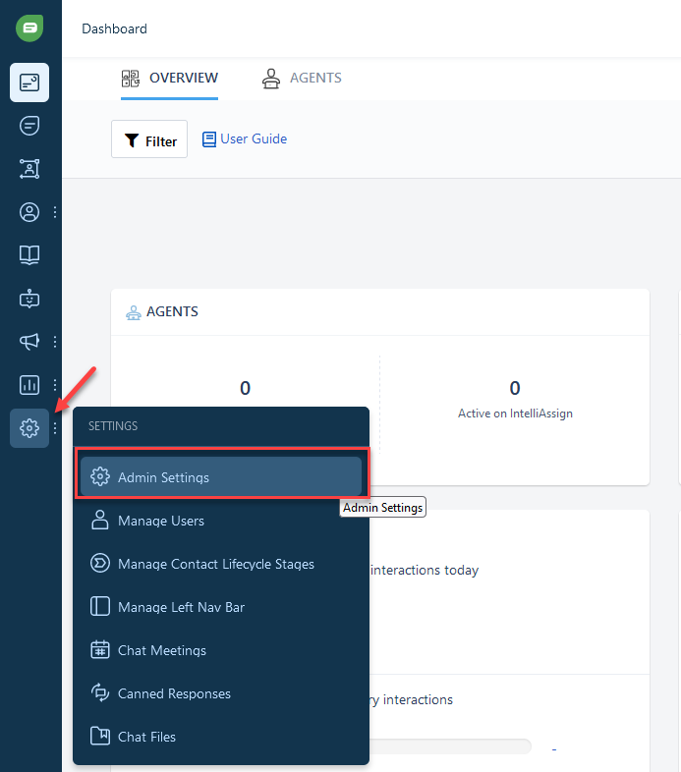Viewport: 681px width, 772px height.
Task: Open Canned Responses menu item
Action: pyautogui.click(x=221, y=693)
